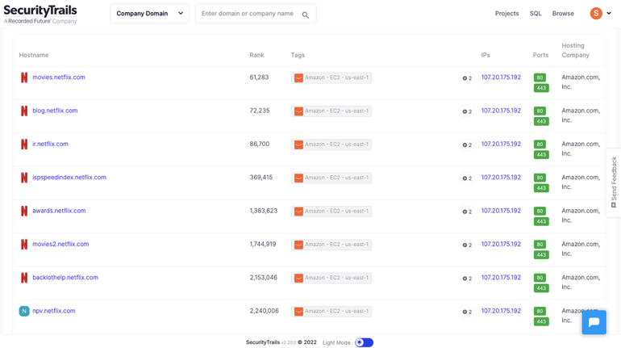The height and width of the screenshot is (348, 621).
Task: Click Amazon EC2 tag in backlothelp.netflix.com row
Action: 331,278
